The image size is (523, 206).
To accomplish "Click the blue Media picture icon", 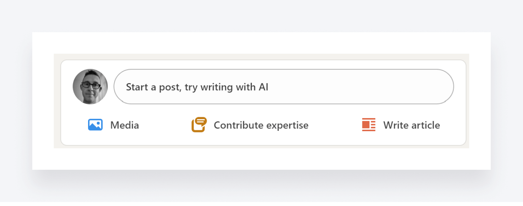I will 95,125.
